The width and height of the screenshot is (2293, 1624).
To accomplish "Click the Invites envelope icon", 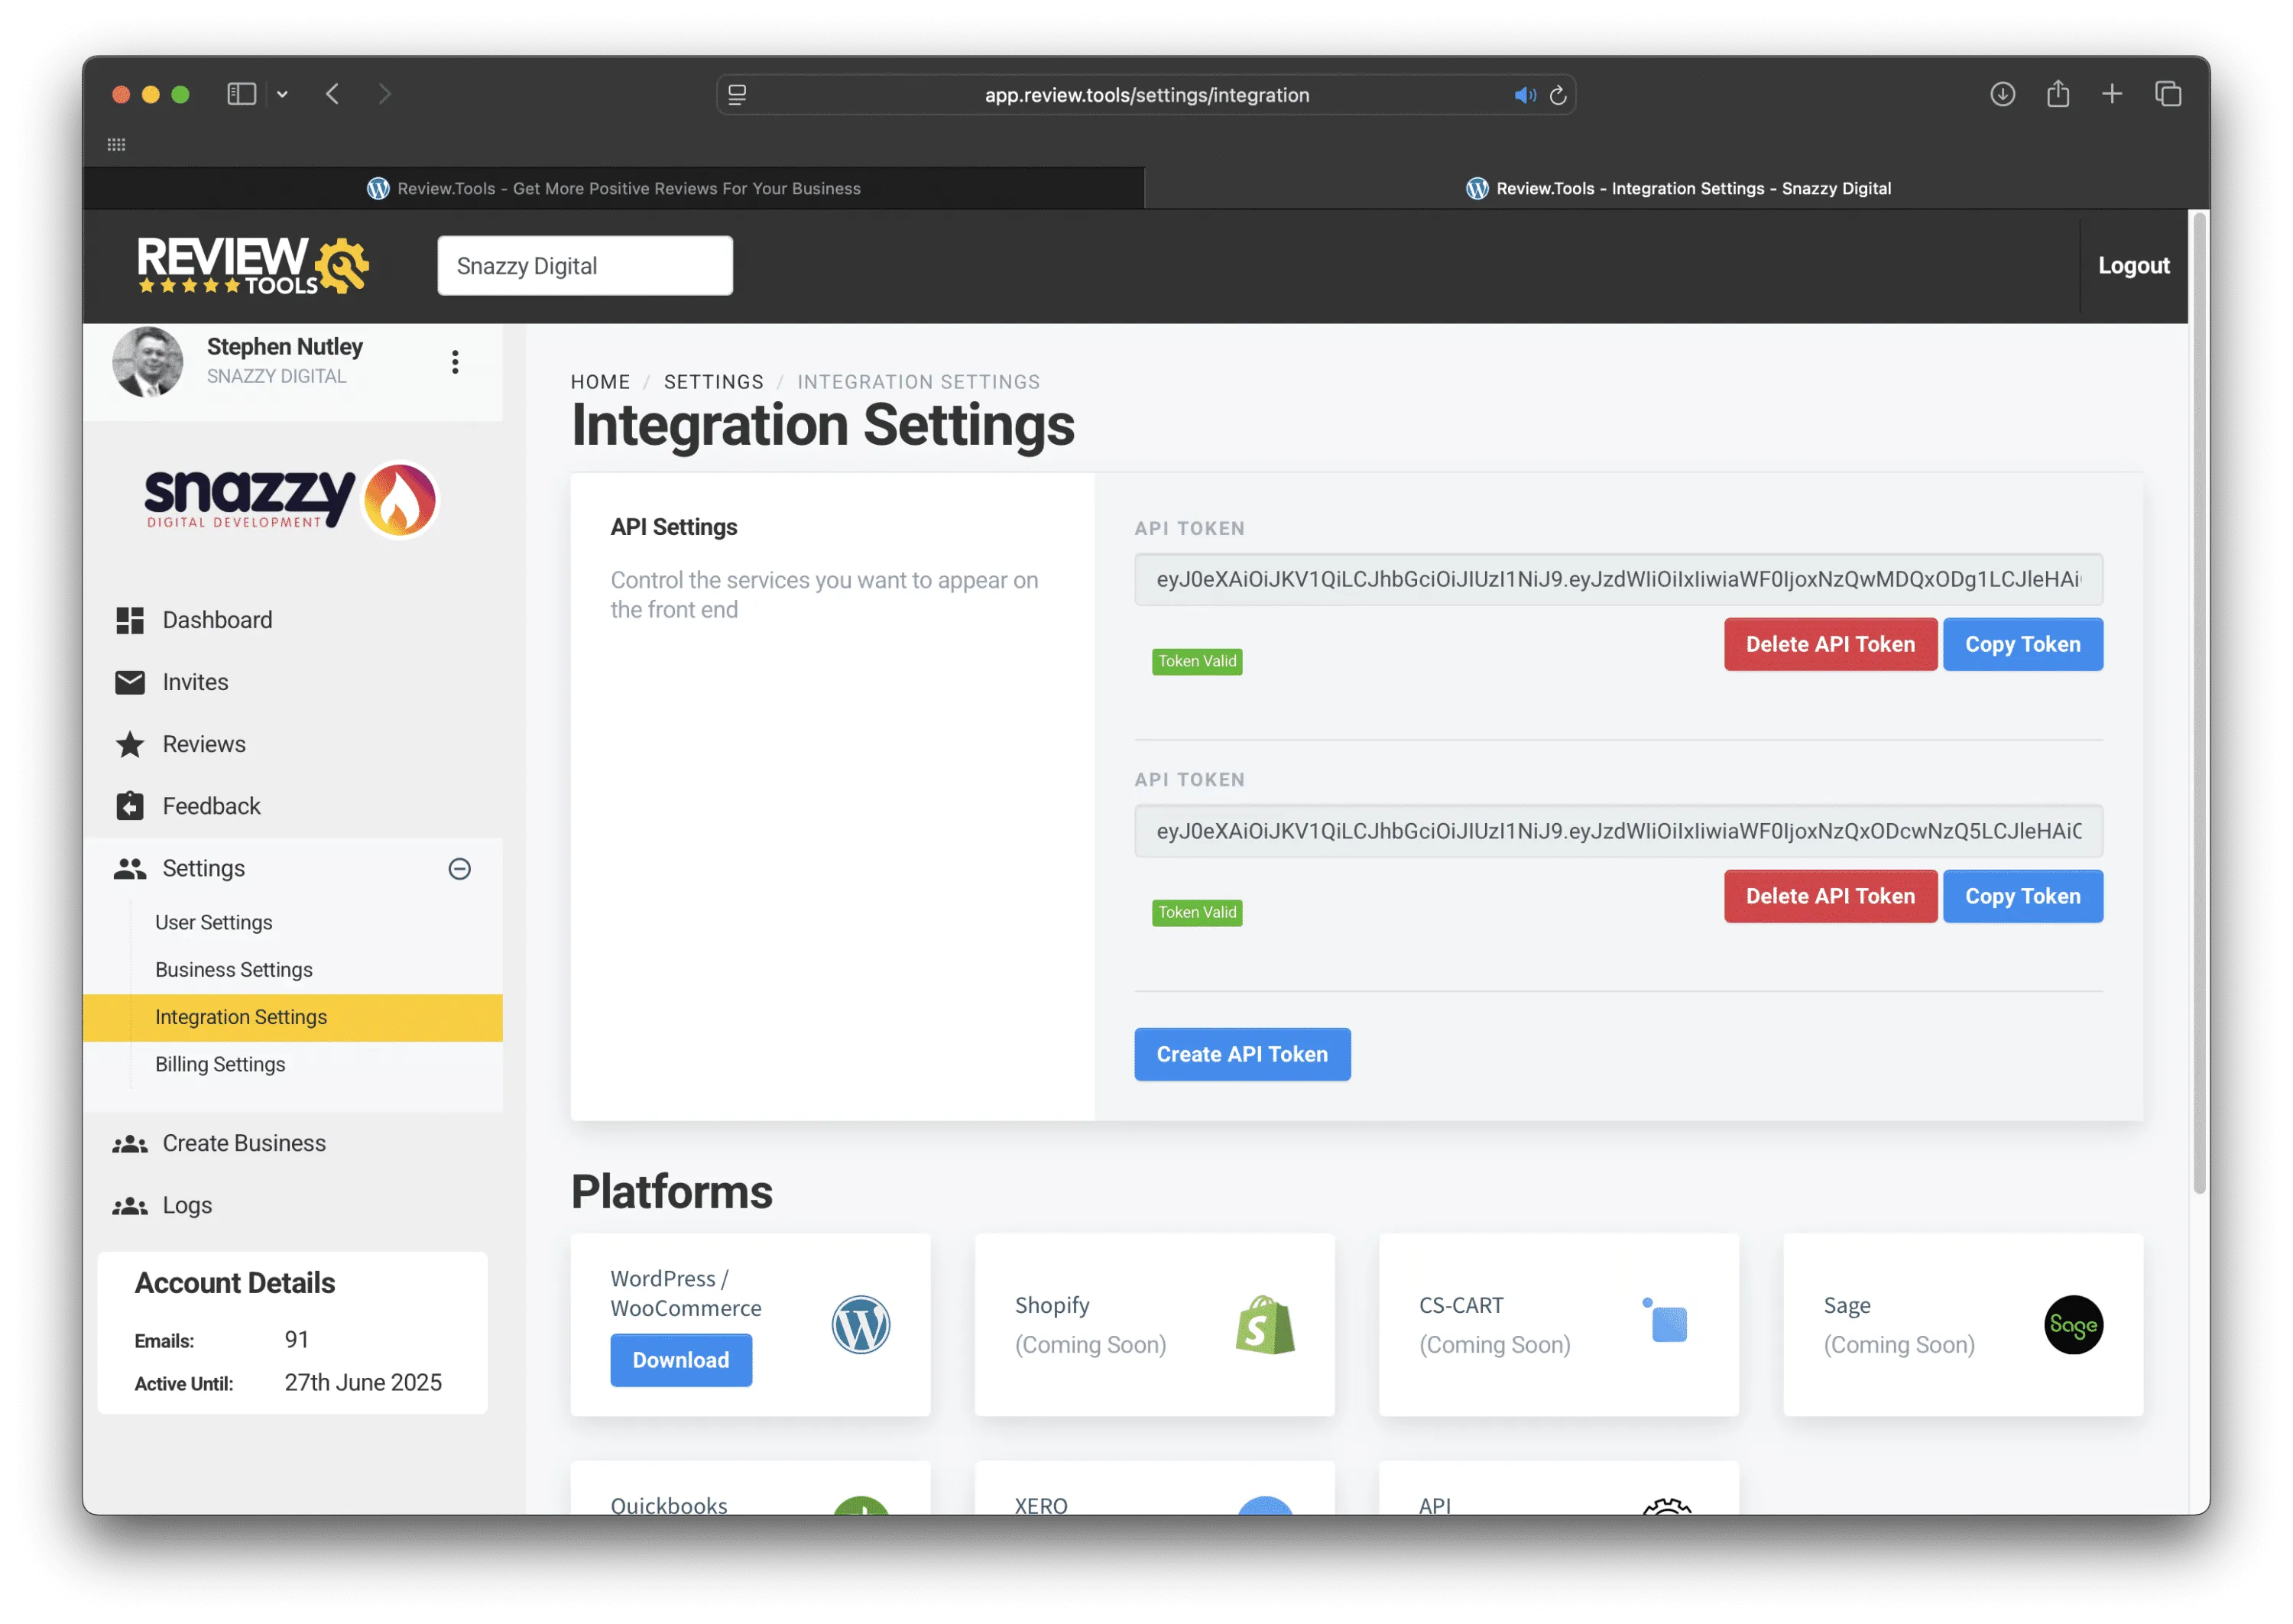I will coord(130,682).
